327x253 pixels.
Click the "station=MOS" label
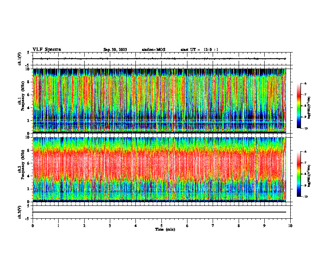(154, 50)
